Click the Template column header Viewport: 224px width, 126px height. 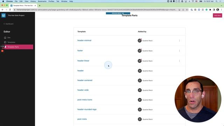pos(82,31)
